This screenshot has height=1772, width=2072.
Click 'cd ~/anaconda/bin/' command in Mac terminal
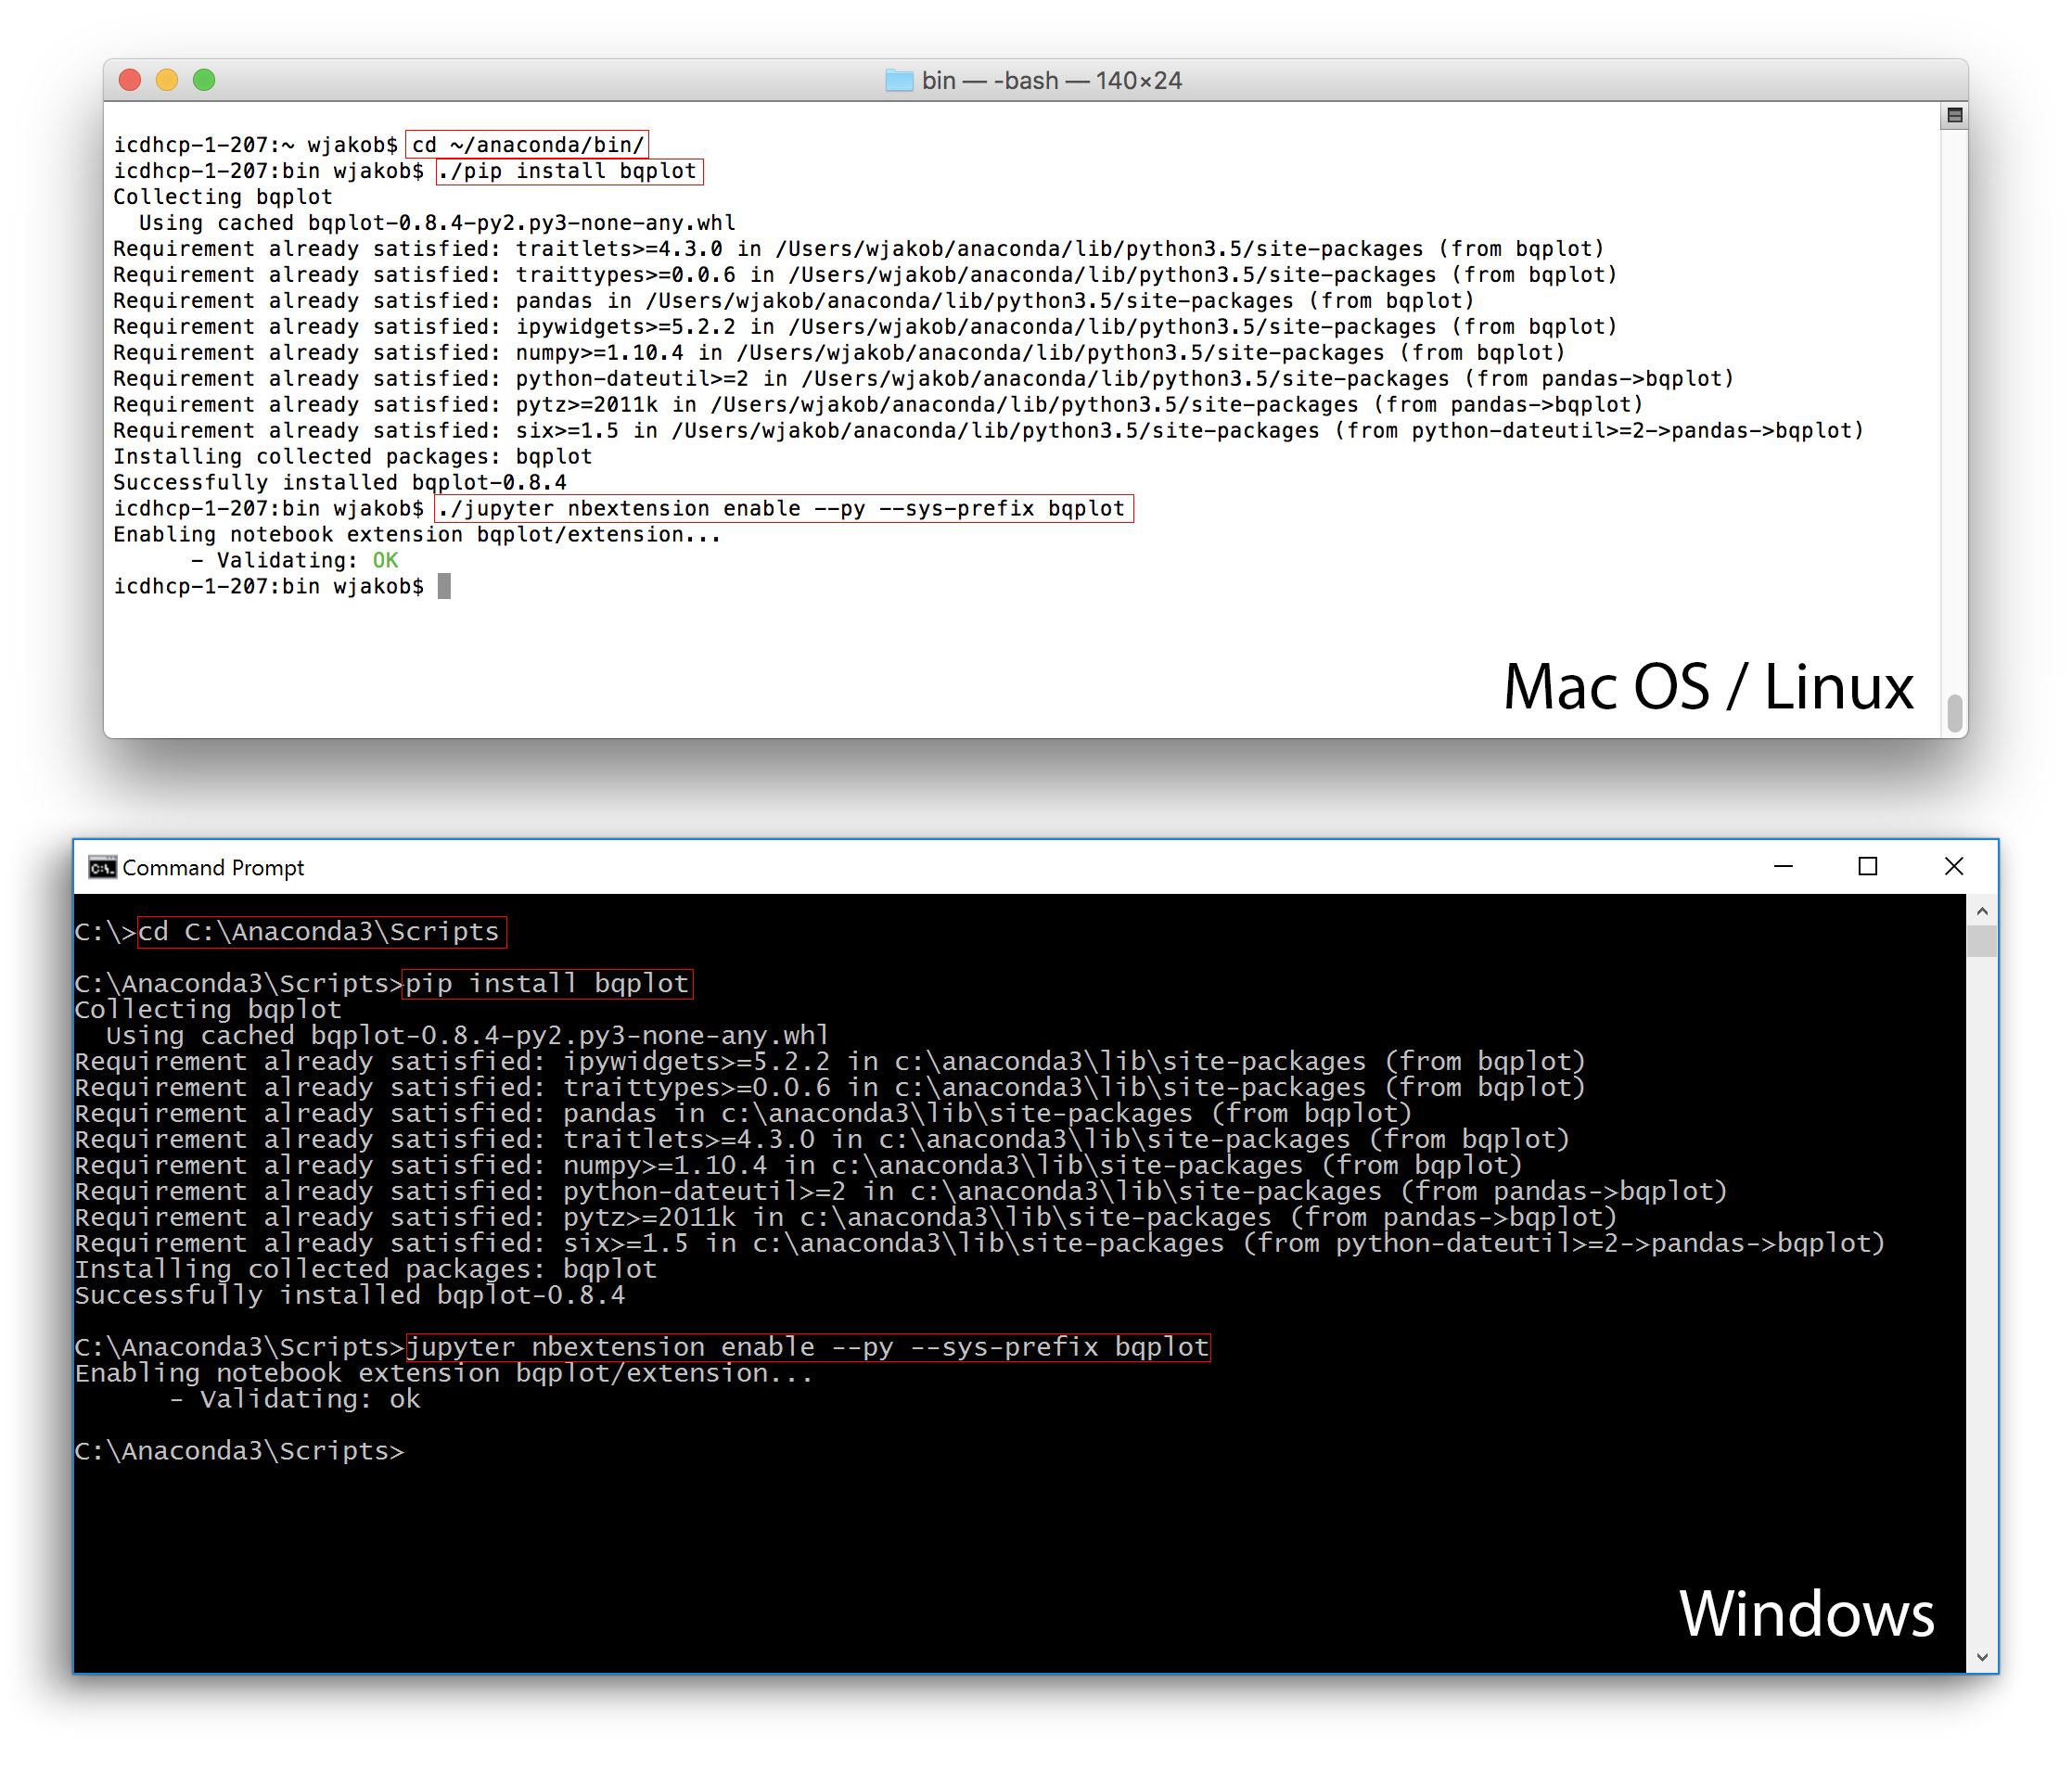[x=528, y=145]
